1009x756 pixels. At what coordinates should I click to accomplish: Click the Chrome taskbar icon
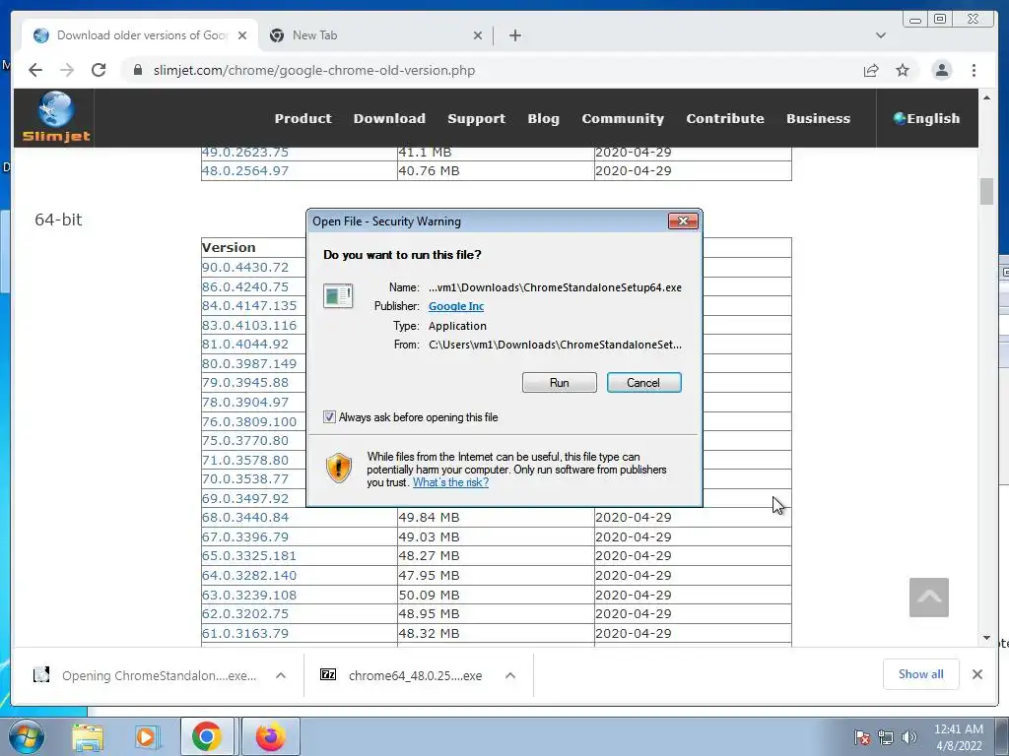(x=206, y=736)
